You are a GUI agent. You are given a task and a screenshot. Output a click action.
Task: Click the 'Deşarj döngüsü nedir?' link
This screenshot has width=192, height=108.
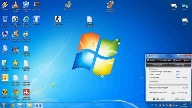point(159,93)
